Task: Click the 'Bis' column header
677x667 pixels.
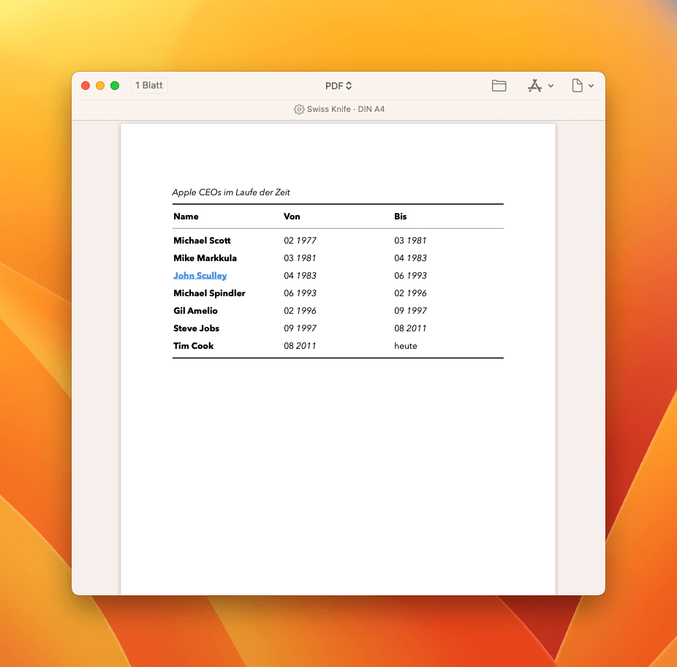Action: pos(400,216)
